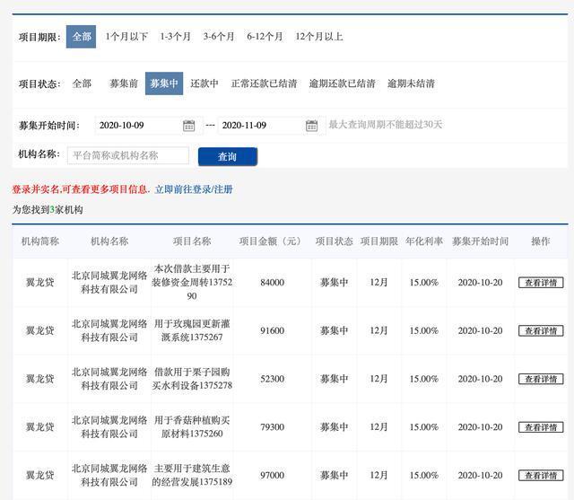Open the end date calendar icon
This screenshot has width=574, height=500.
pyautogui.click(x=311, y=126)
